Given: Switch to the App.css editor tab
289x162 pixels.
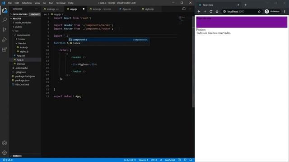Looking at the screenshot, I should point(126,9).
